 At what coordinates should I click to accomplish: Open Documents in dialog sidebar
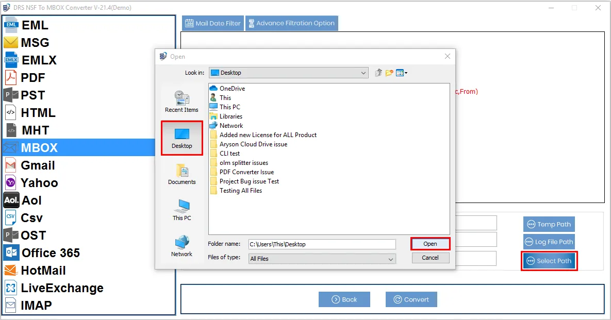[x=181, y=174]
